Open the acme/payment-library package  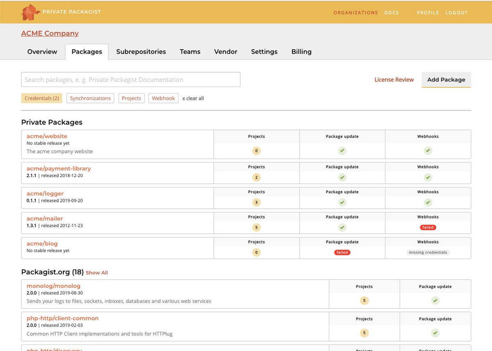coord(59,169)
